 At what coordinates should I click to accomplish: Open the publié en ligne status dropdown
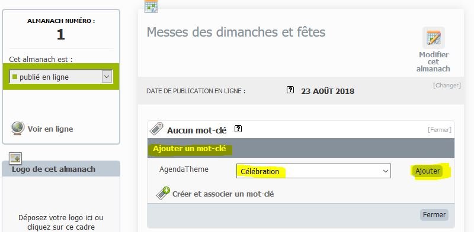click(61, 77)
